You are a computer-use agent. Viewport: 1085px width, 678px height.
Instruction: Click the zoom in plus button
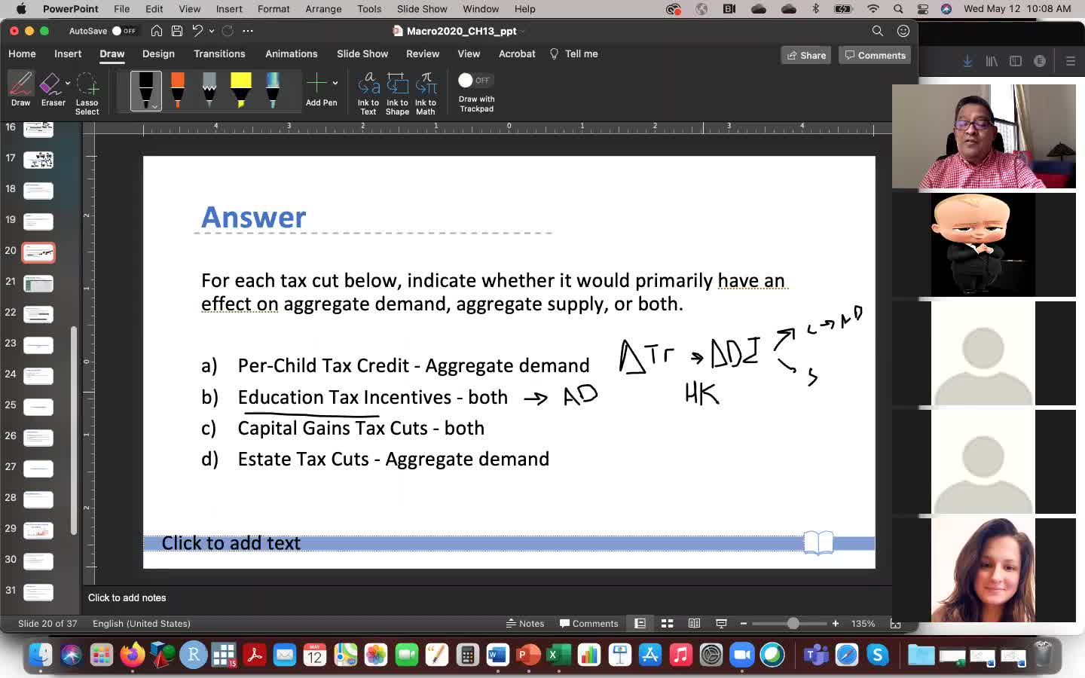tap(836, 624)
